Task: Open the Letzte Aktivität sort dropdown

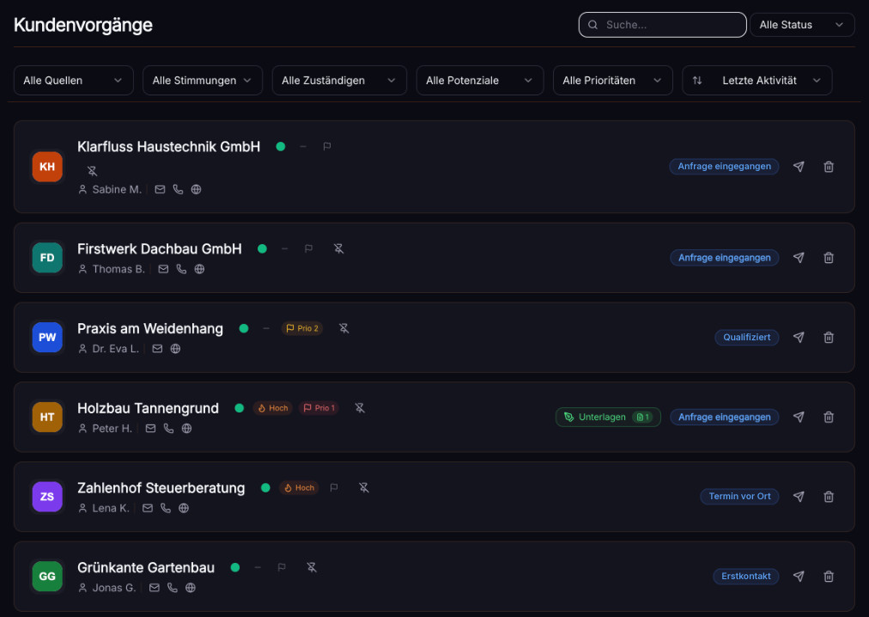Action: coord(757,81)
